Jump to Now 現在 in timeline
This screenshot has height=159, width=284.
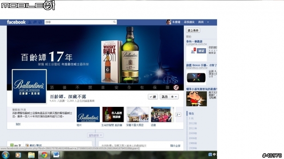click(191, 114)
